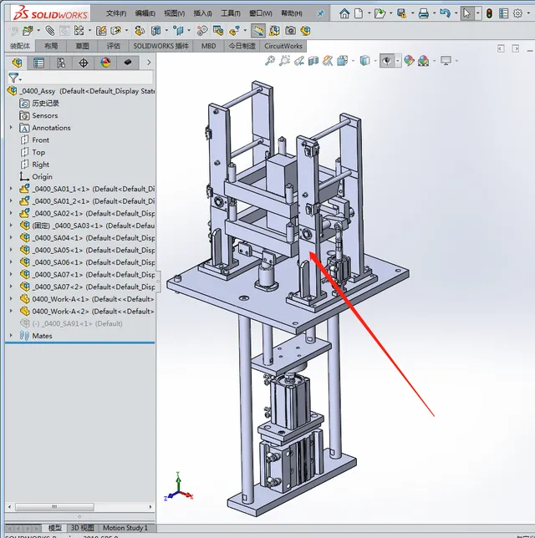The image size is (535, 538).
Task: Open the View Settings monitor icon
Action: [x=446, y=61]
